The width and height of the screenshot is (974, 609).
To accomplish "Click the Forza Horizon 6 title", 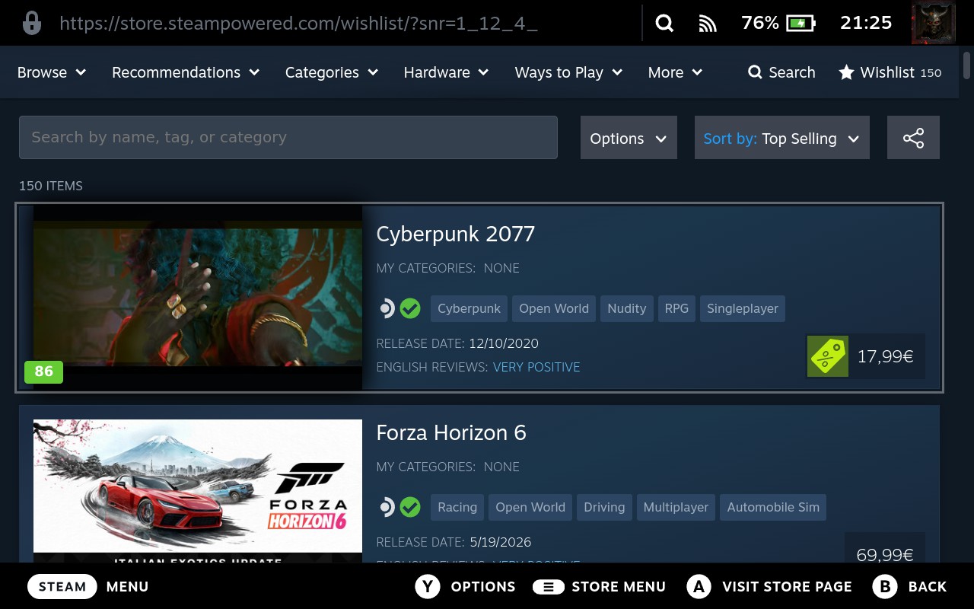I will pyautogui.click(x=451, y=432).
